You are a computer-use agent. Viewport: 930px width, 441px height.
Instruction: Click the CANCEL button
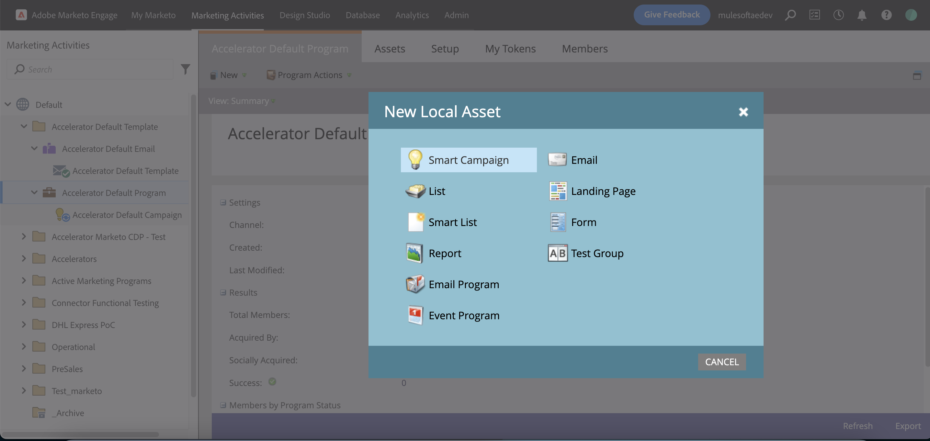tap(722, 362)
